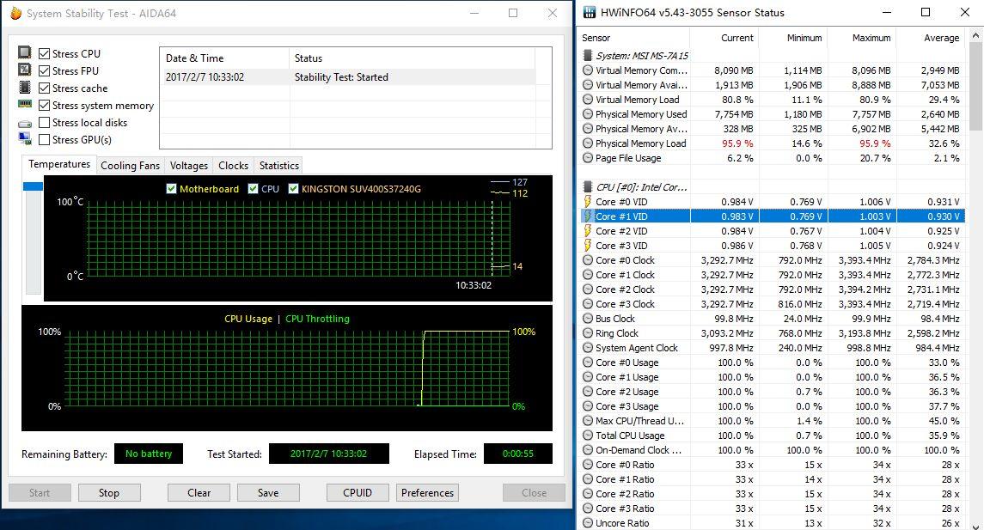Click the Stress system memory RAM icon
The height and width of the screenshot is (530, 984).
(24, 104)
